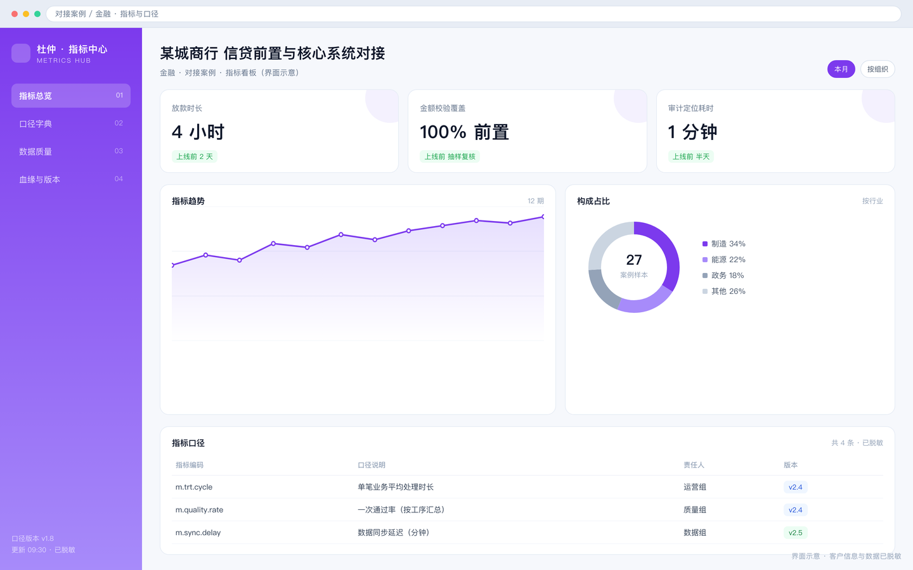This screenshot has height=570, width=913.
Task: Click the 数据组 owner cell
Action: coord(695,533)
